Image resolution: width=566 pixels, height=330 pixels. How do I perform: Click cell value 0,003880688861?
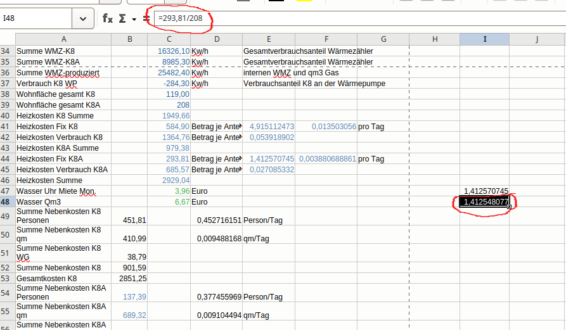[x=326, y=159]
